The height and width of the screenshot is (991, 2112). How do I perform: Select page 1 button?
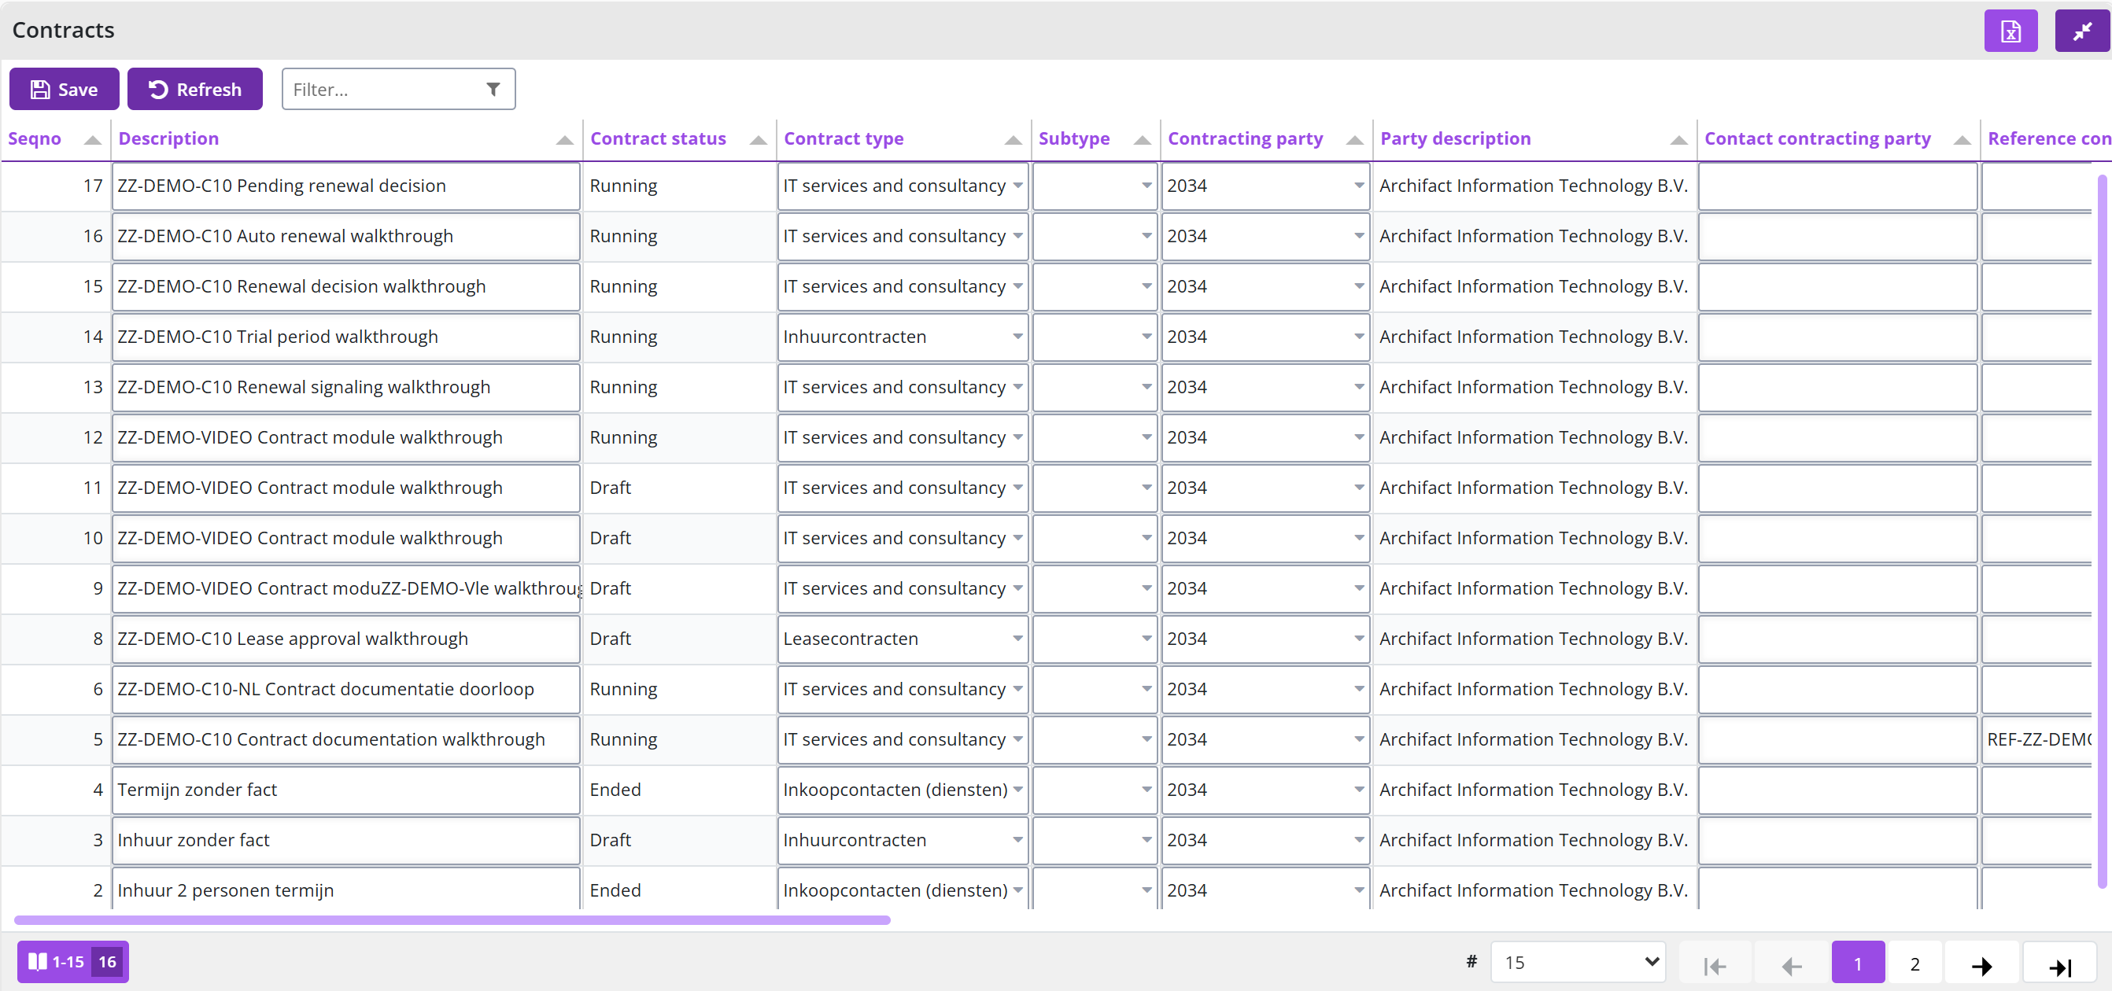tap(1858, 963)
